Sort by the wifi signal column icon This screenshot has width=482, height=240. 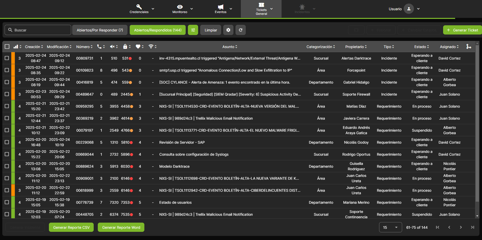[151, 47]
